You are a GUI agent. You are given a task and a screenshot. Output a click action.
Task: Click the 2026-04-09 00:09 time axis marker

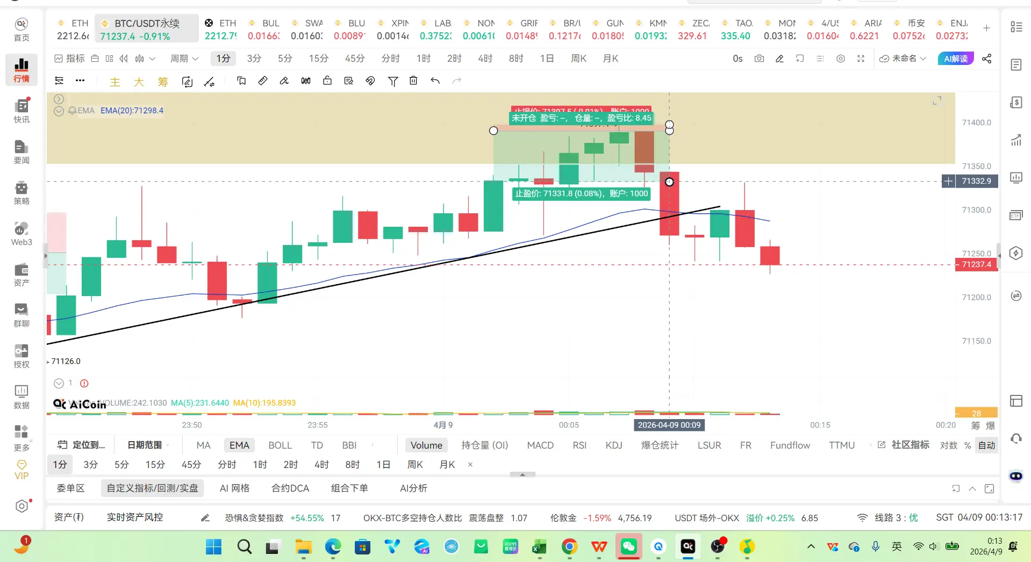669,425
